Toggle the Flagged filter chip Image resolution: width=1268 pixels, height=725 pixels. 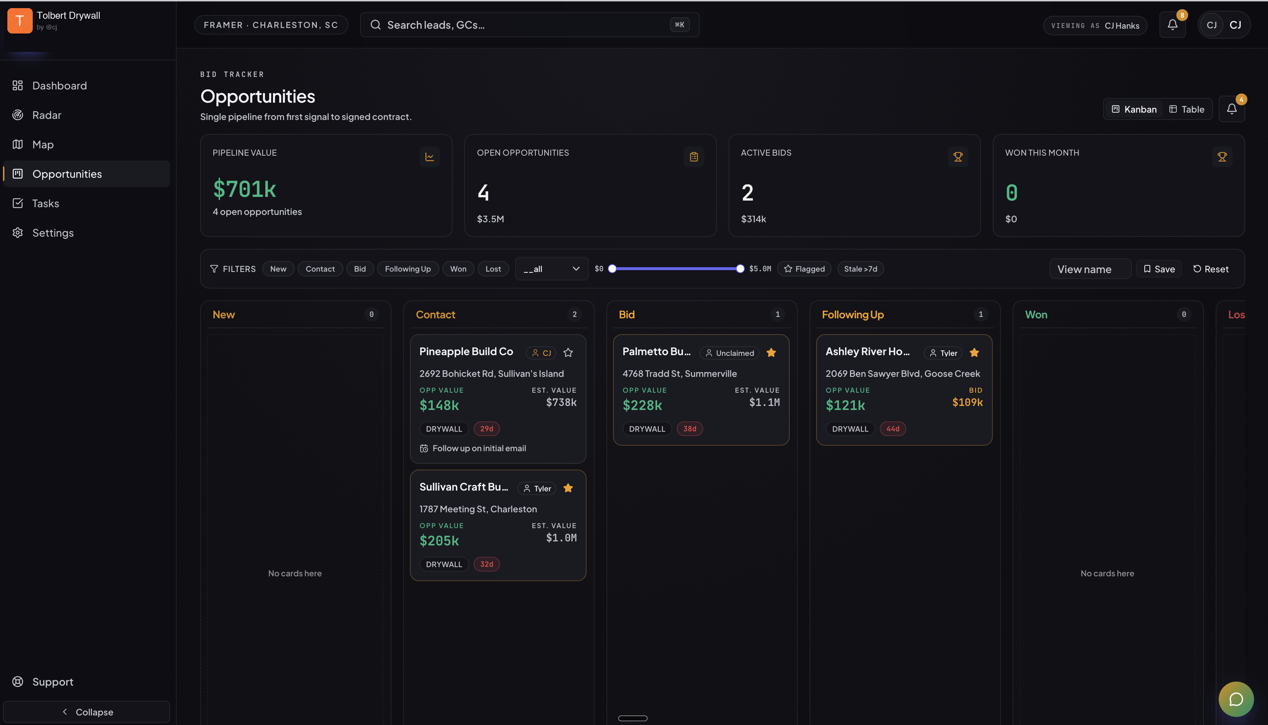click(x=804, y=269)
